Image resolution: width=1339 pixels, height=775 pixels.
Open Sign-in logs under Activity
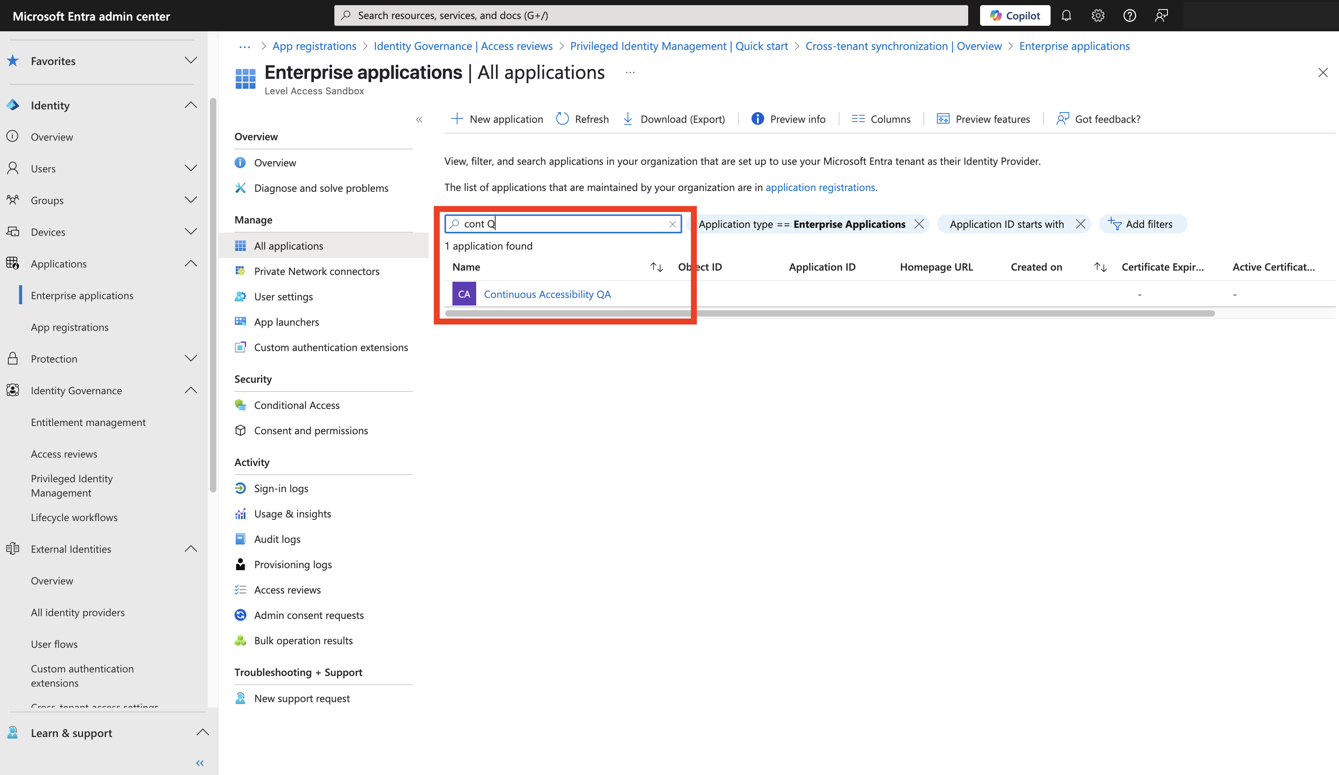point(280,487)
